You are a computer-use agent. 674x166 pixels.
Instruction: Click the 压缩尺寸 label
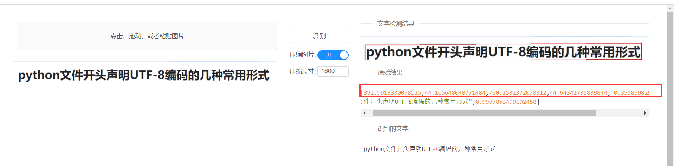click(x=302, y=71)
